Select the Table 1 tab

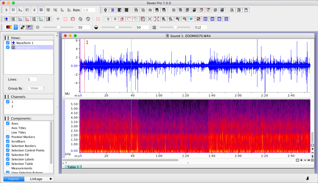[x=73, y=167]
